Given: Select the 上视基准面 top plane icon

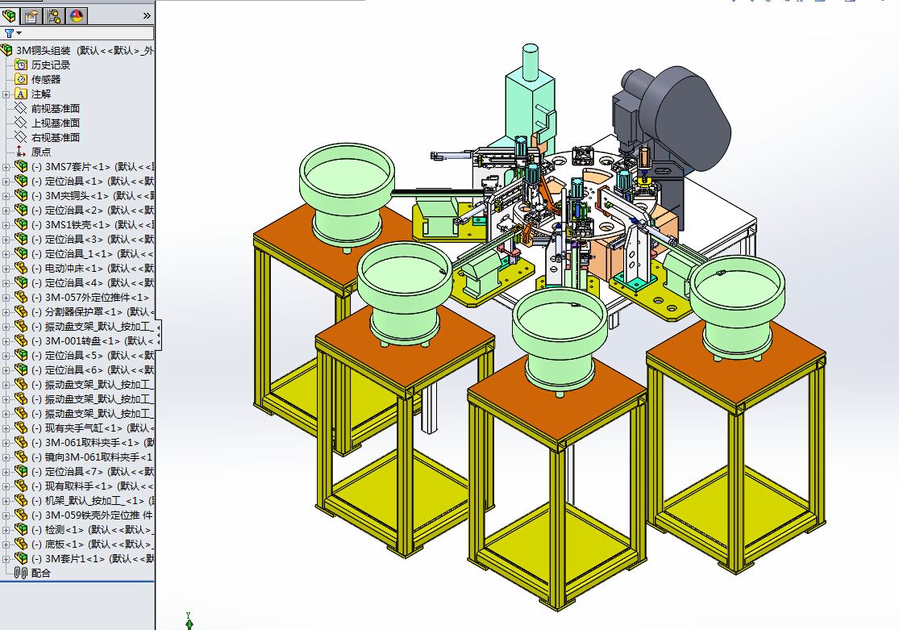Looking at the screenshot, I should click(21, 123).
